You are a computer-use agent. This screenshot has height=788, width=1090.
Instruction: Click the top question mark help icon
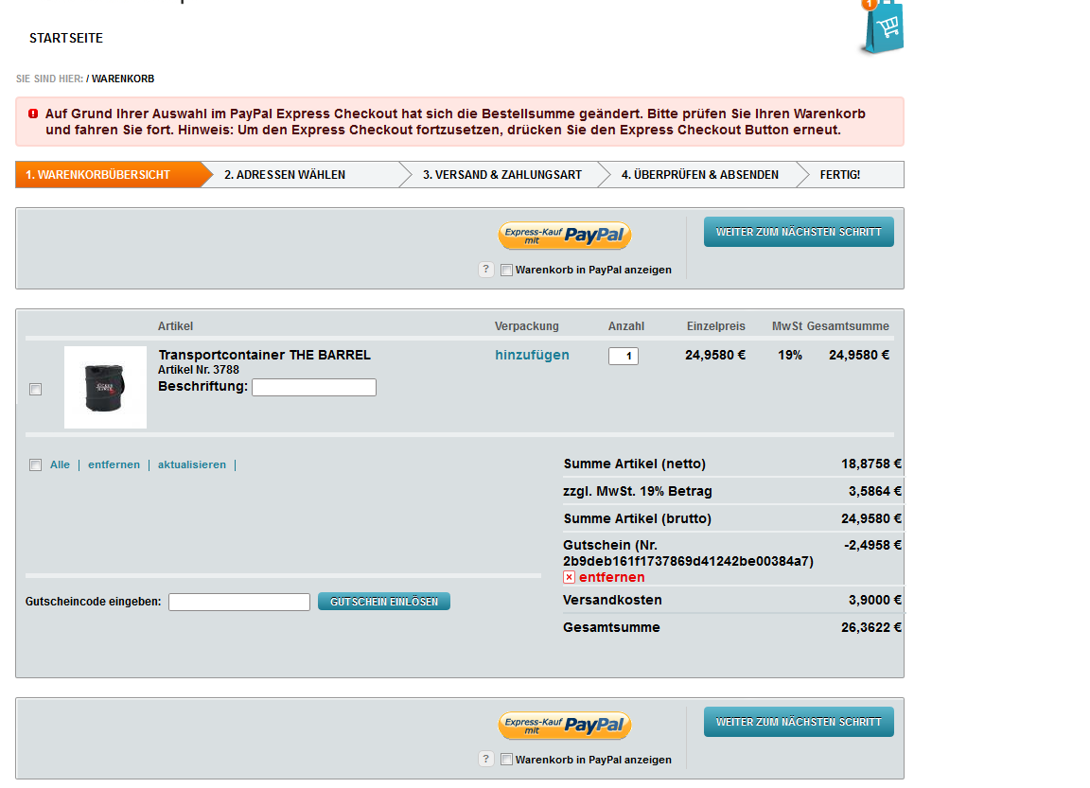[x=486, y=270]
